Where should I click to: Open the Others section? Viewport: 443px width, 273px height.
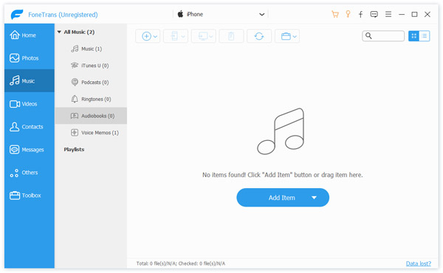pos(29,173)
